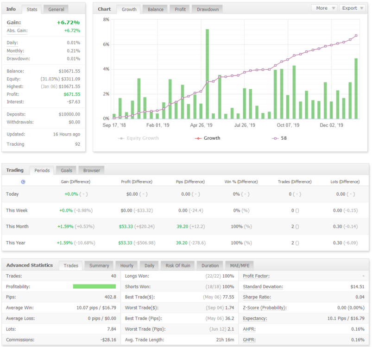Image resolution: width=372 pixels, height=347 pixels.
Task: Open the More dropdown menu
Action: tap(325, 8)
